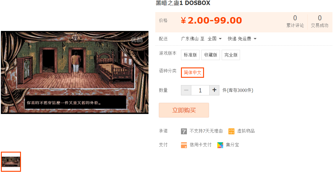Click the 不支持7天无理由 promise text
The height and width of the screenshot is (172, 333).
[206, 131]
